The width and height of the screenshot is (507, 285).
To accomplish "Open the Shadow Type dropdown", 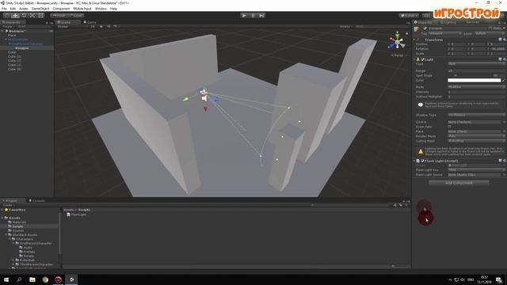I will [476, 115].
